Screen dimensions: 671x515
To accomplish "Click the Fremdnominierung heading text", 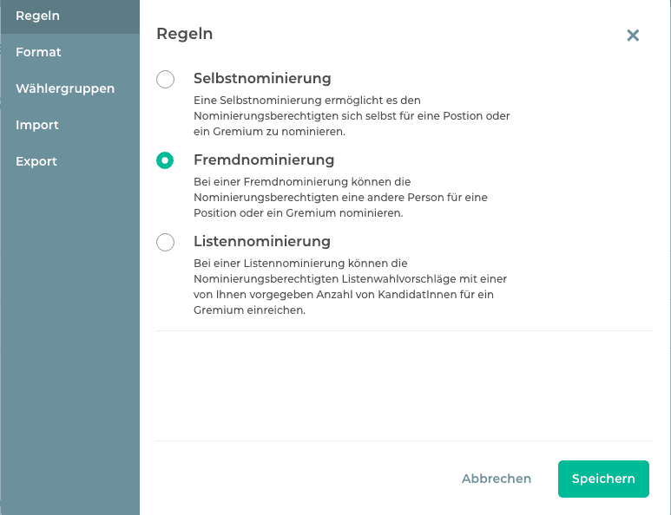I will 264,160.
